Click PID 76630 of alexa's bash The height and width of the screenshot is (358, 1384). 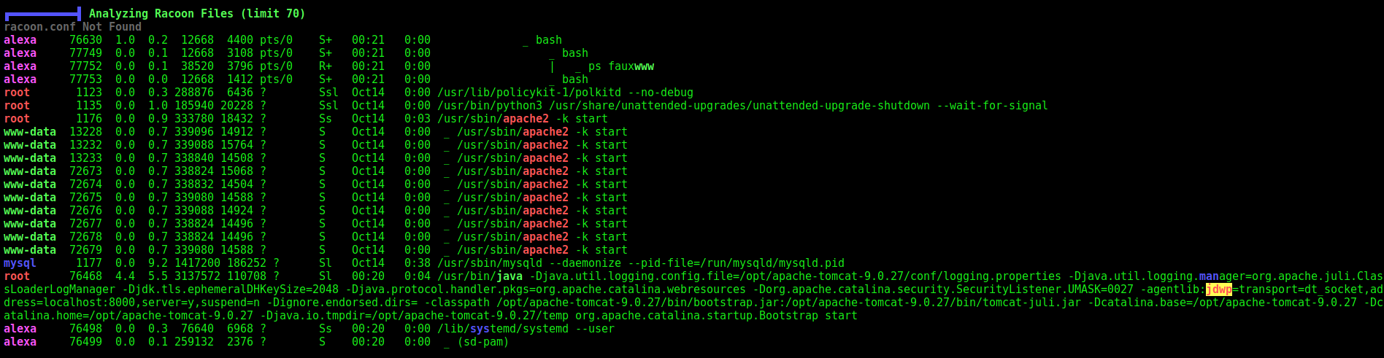pyautogui.click(x=86, y=40)
